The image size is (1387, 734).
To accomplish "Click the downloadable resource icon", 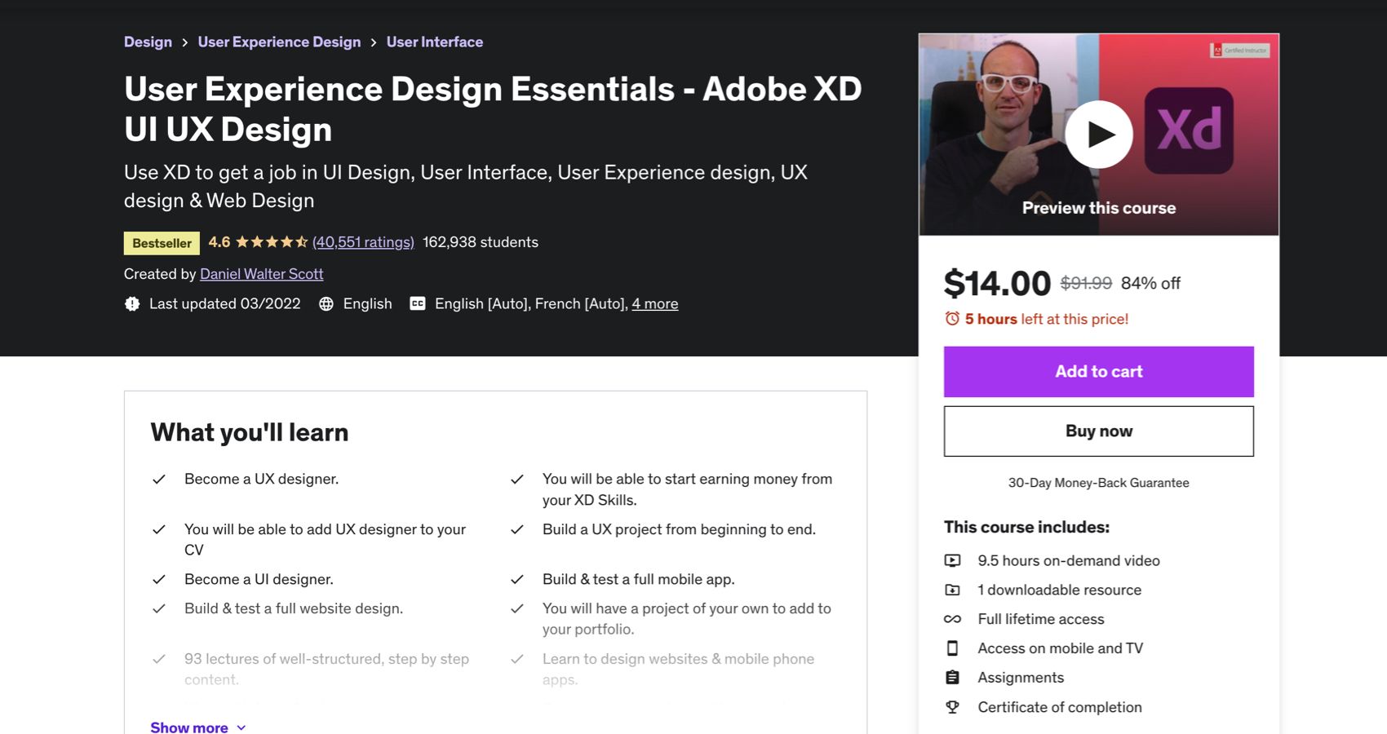I will [952, 590].
